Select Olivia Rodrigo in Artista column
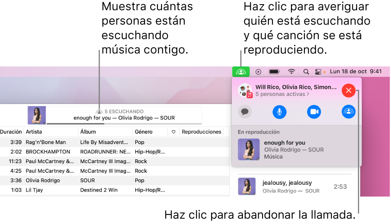The width and height of the screenshot is (391, 224). 43,181
